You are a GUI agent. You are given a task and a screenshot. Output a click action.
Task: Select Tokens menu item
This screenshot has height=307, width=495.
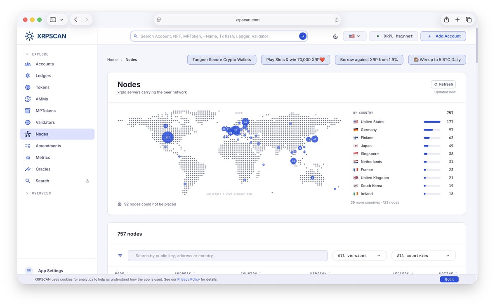pos(57,87)
